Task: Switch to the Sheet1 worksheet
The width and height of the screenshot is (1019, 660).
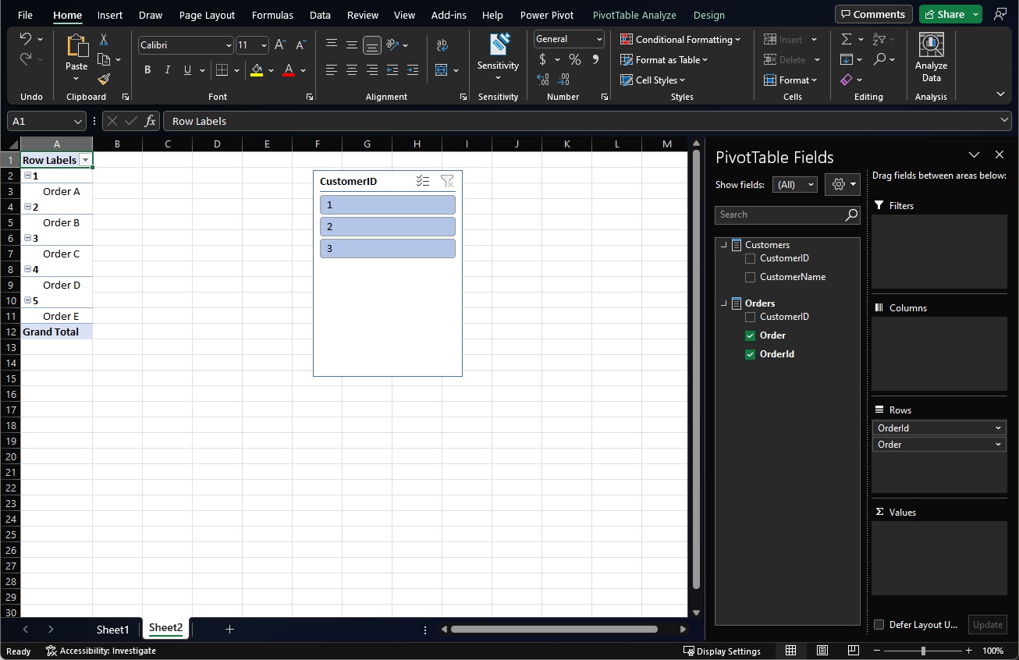Action: click(x=112, y=629)
